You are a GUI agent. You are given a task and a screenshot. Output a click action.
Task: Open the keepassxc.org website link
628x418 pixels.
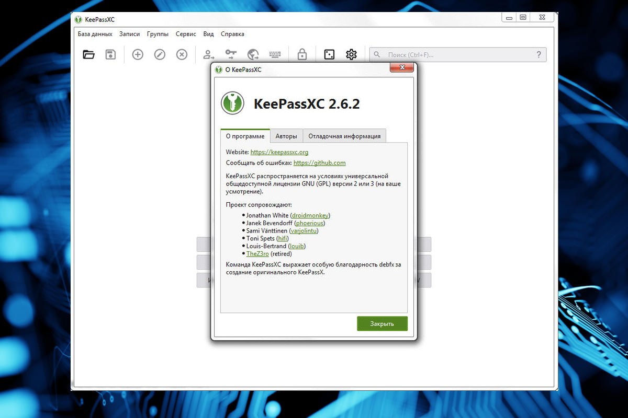click(x=279, y=152)
